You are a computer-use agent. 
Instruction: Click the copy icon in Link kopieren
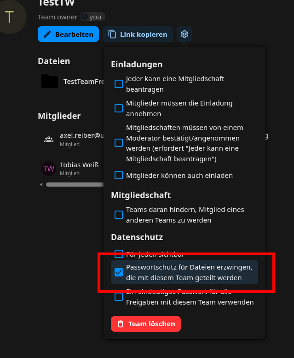[112, 35]
